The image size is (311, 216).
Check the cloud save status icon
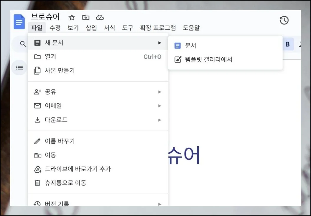(x=100, y=17)
